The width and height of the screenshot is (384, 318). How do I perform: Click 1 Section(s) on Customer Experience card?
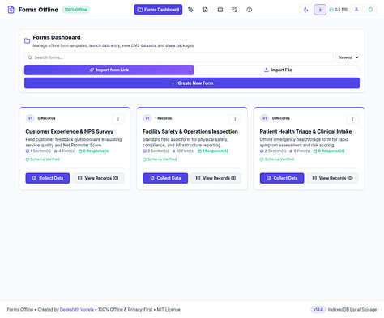(x=38, y=151)
